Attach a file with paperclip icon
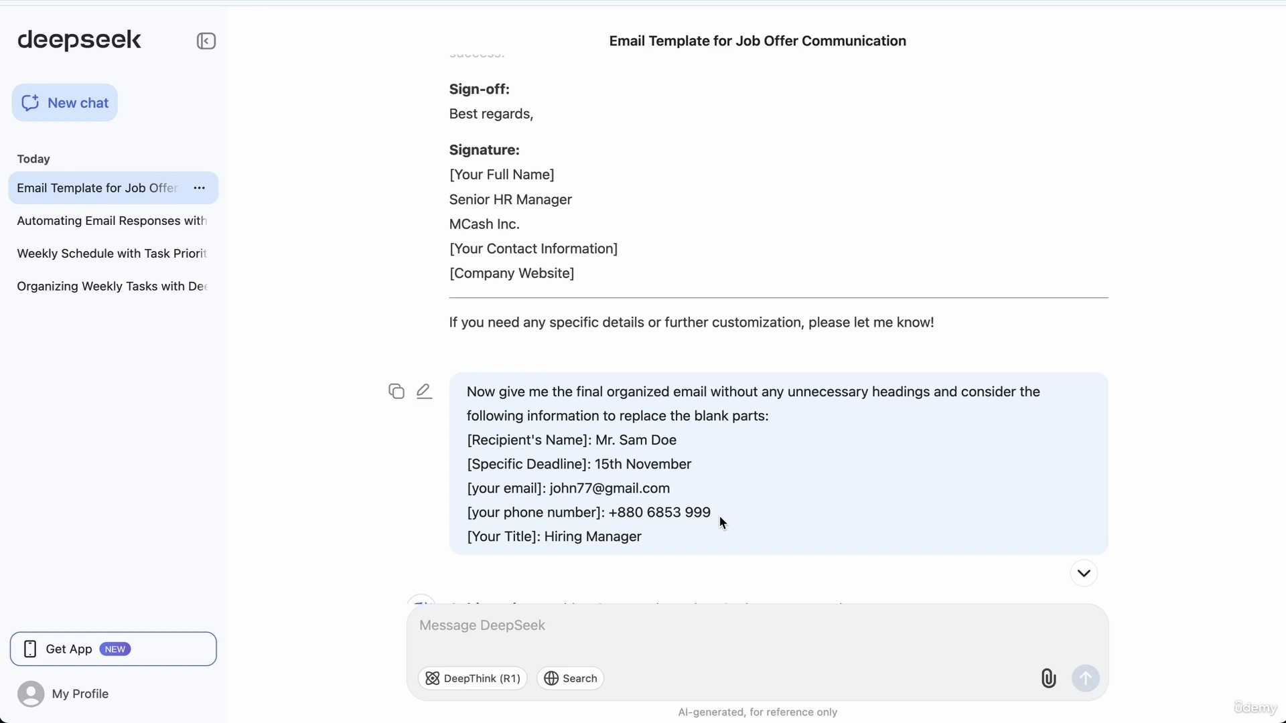The image size is (1286, 723). [1048, 678]
